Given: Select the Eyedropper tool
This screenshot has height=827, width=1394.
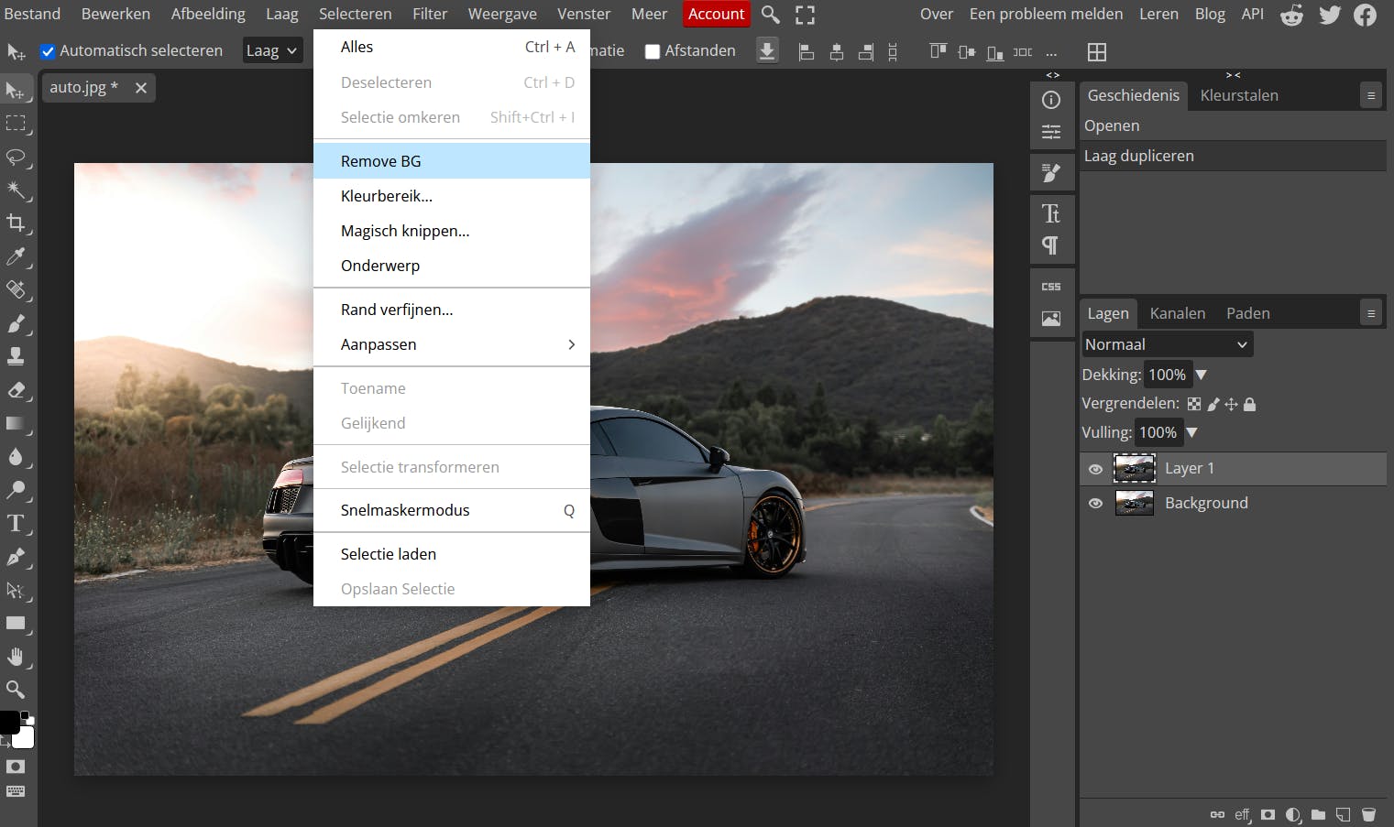Looking at the screenshot, I should (x=16, y=256).
